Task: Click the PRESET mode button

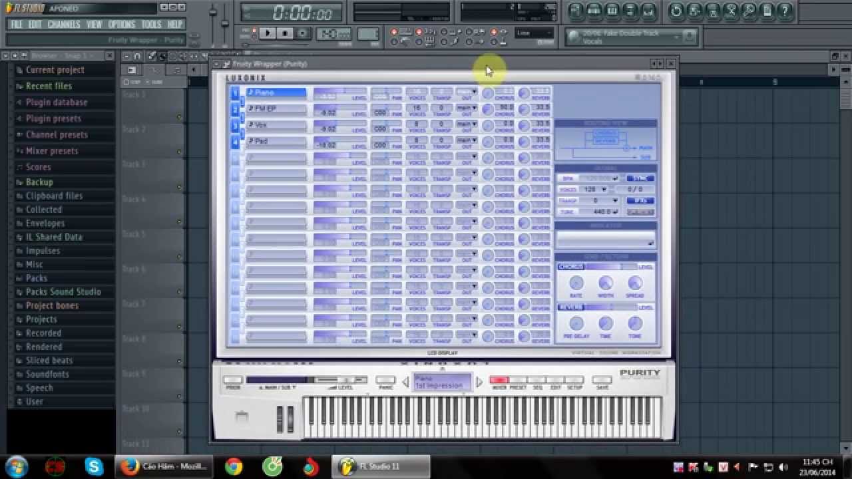Action: coord(518,380)
